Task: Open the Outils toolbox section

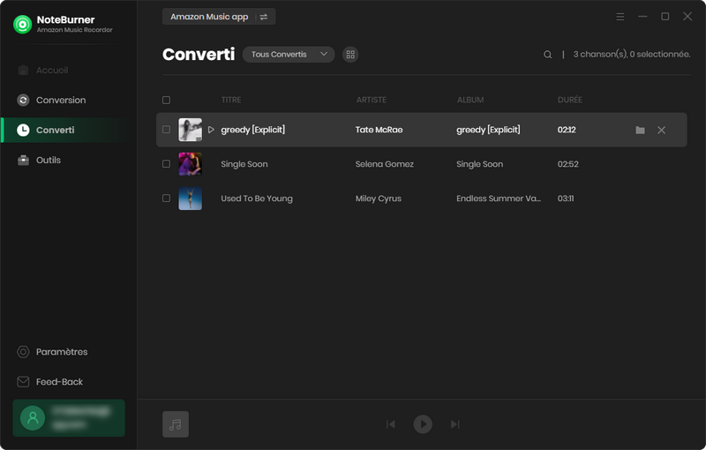Action: [39, 160]
